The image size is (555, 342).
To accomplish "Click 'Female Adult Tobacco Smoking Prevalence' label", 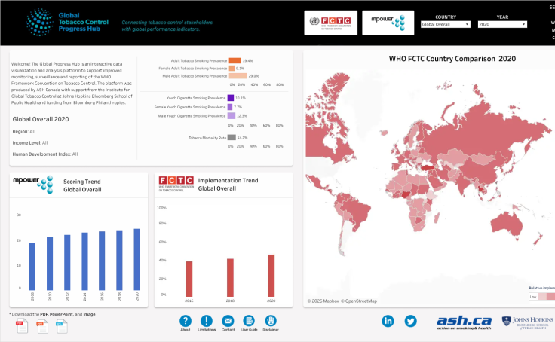I will tap(193, 69).
